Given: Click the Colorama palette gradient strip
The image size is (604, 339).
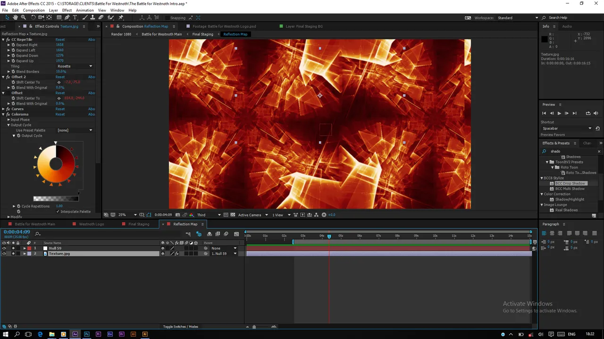Looking at the screenshot, I should tap(56, 199).
